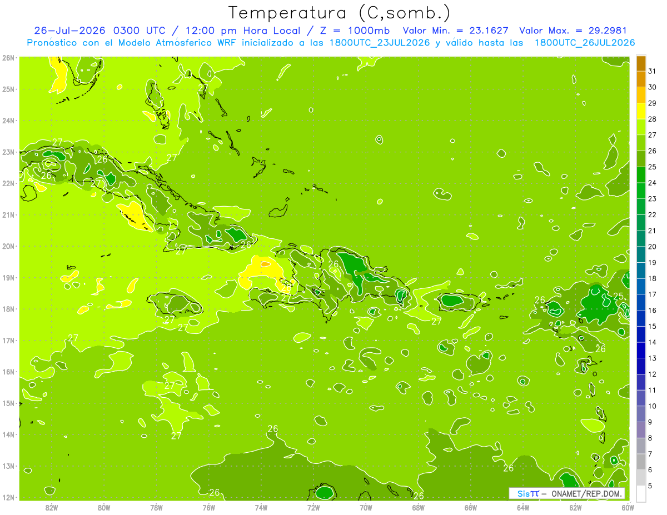Click the '26-Jul-2026 0300 UTC' date text

(x=99, y=31)
